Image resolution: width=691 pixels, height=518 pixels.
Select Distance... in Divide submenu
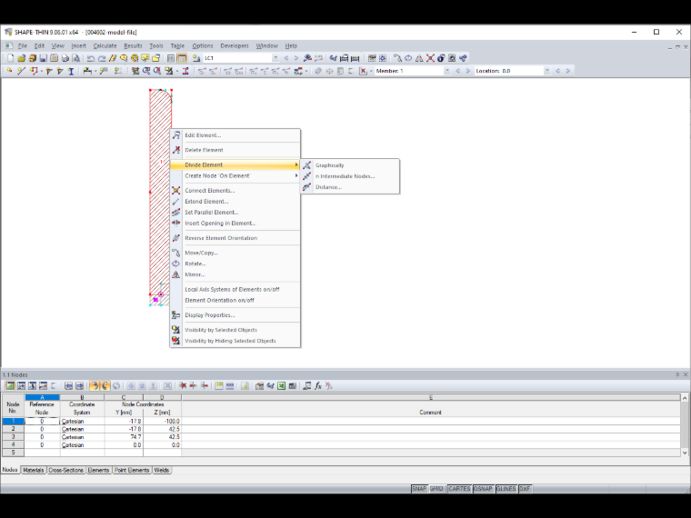350,187
